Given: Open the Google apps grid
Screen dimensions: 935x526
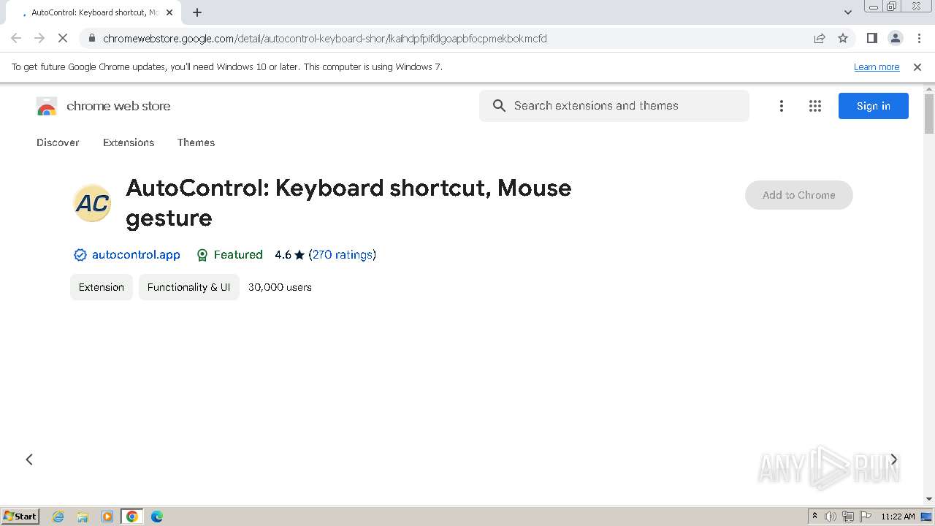Looking at the screenshot, I should coord(815,107).
